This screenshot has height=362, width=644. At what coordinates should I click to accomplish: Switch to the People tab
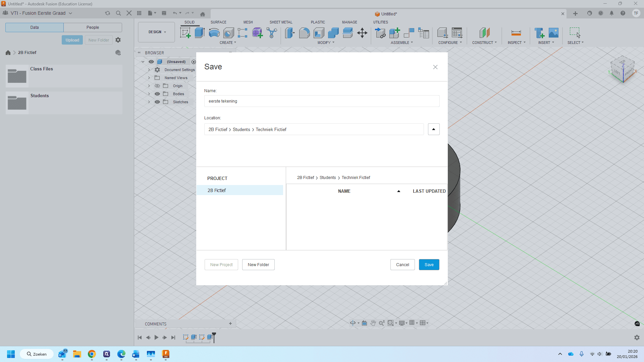click(x=93, y=27)
